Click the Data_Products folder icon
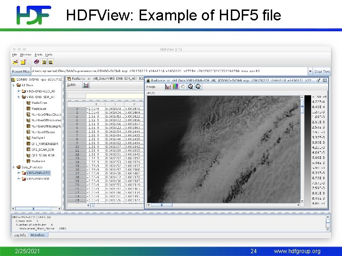Viewport: 342px width, 256px height. (19, 167)
